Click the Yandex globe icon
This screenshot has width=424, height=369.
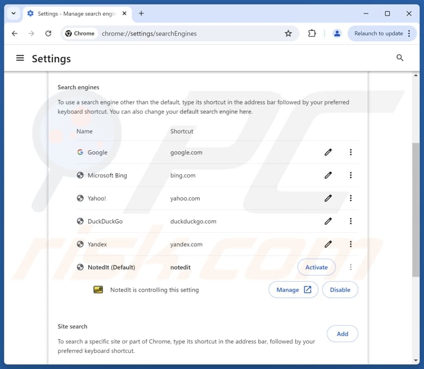click(80, 244)
